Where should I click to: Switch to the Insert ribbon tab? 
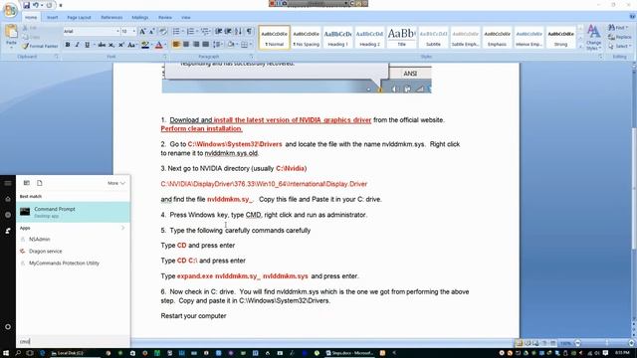[x=52, y=18]
